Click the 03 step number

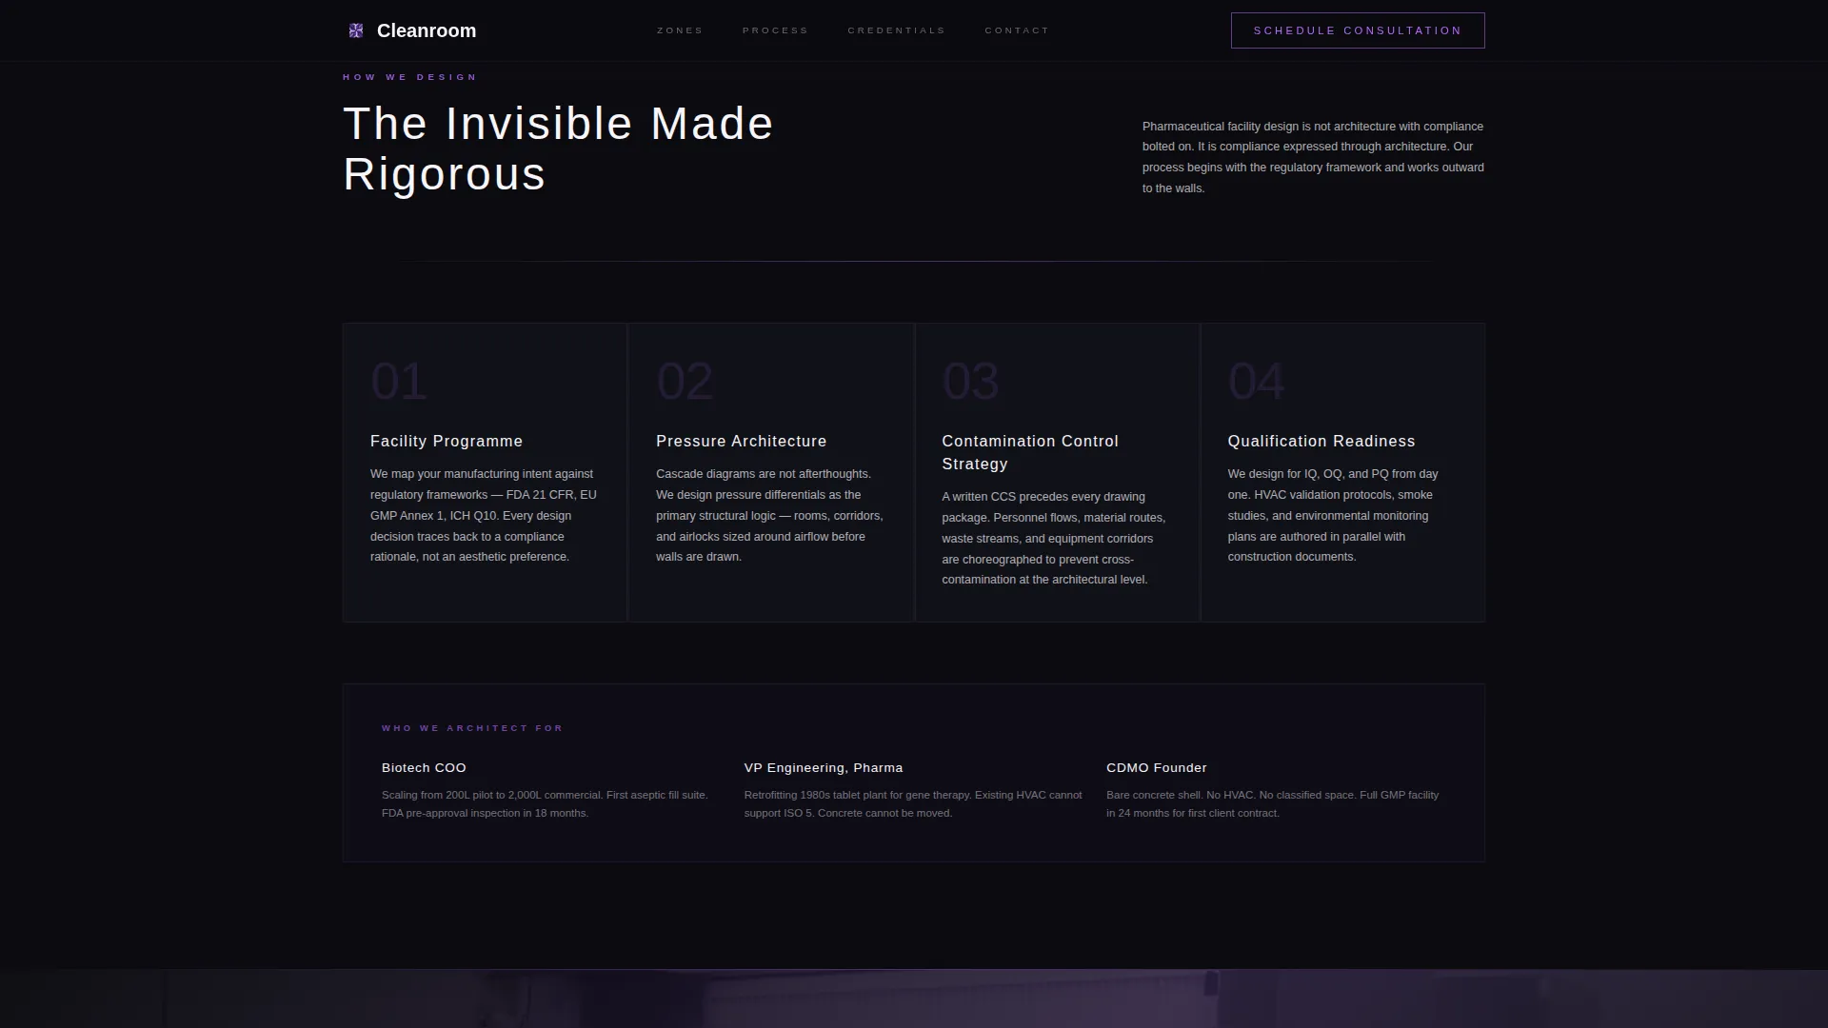[970, 381]
